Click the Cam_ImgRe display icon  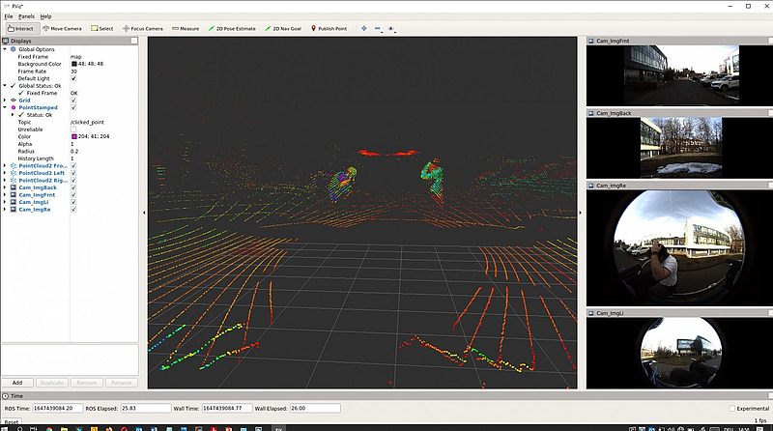point(14,210)
